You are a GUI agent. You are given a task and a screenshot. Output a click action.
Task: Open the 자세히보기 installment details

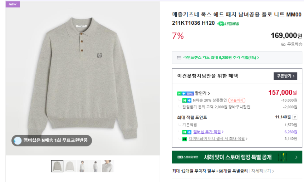(263, 171)
